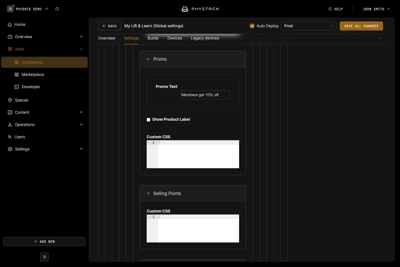Screen dimensions: 400x267
Task: Collapse the sidebar with the bottom toggle icon
Action: 44,257
